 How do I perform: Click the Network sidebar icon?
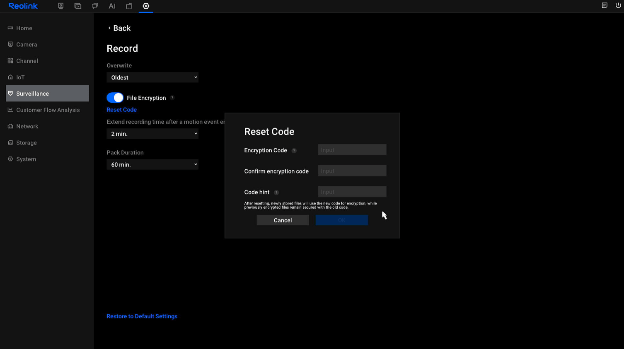pos(10,126)
